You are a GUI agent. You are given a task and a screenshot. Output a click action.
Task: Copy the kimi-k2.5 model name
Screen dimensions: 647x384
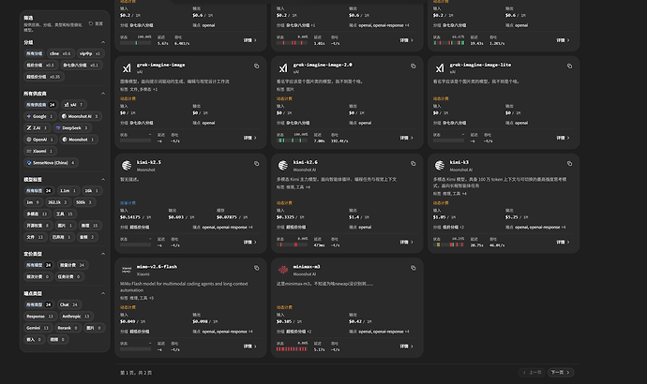256,164
